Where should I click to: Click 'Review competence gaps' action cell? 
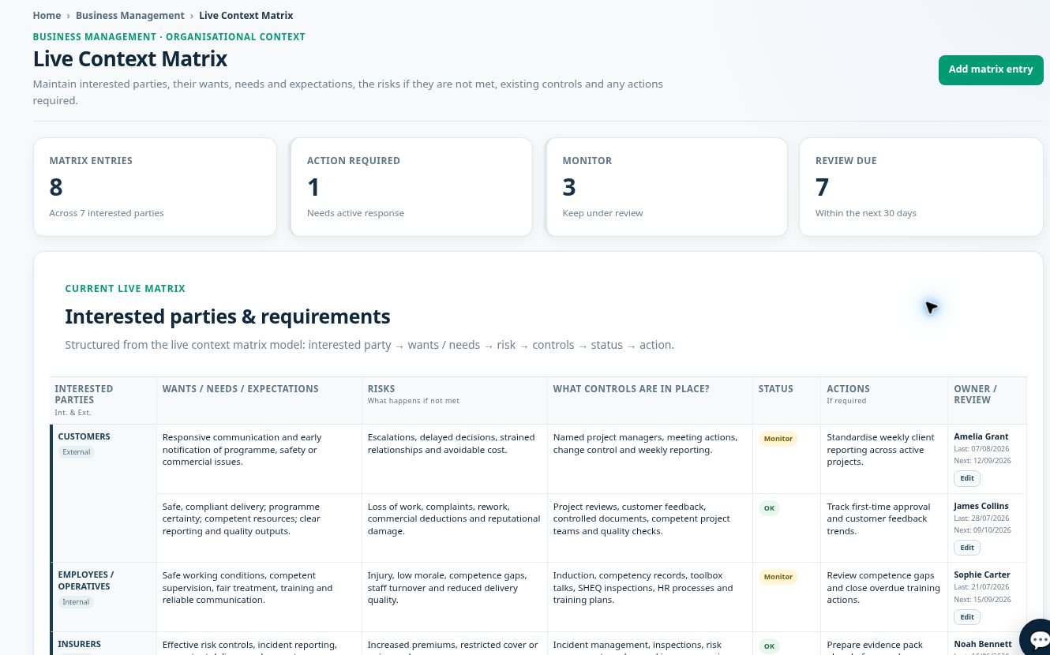click(883, 597)
